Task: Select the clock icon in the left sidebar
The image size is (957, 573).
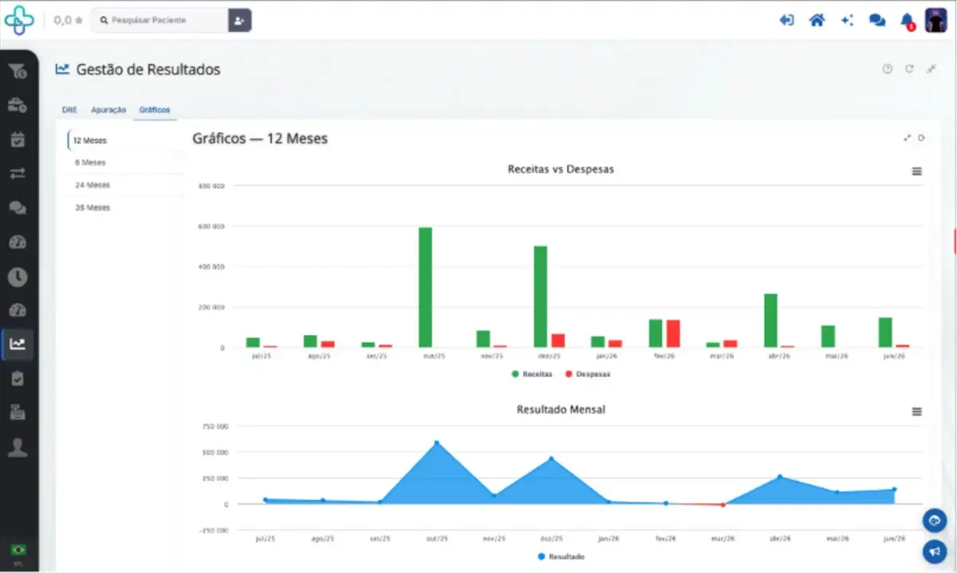Action: tap(18, 276)
